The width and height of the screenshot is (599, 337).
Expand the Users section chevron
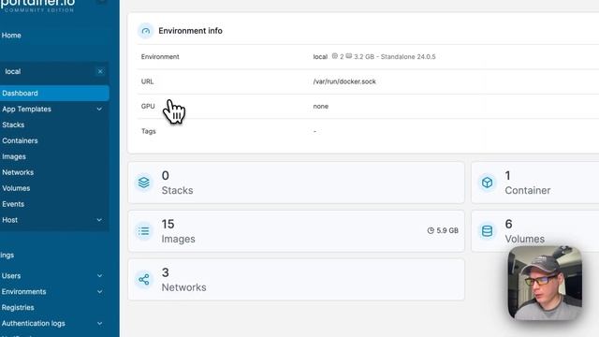100,276
